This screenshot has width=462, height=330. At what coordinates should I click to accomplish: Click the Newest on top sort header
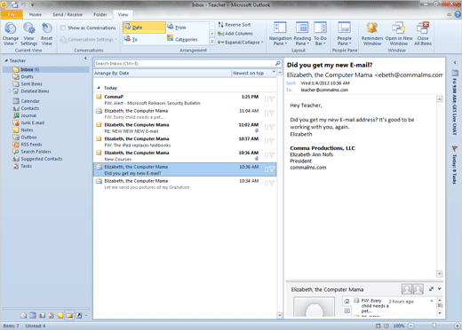point(254,73)
